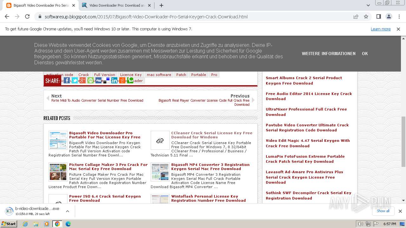Open Smart Albums Crack 2 sidebar link
The width and height of the screenshot is (406, 228).
coord(304,81)
